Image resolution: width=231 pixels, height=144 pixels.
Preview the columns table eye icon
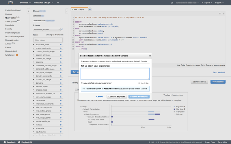pyautogui.click(x=61, y=62)
